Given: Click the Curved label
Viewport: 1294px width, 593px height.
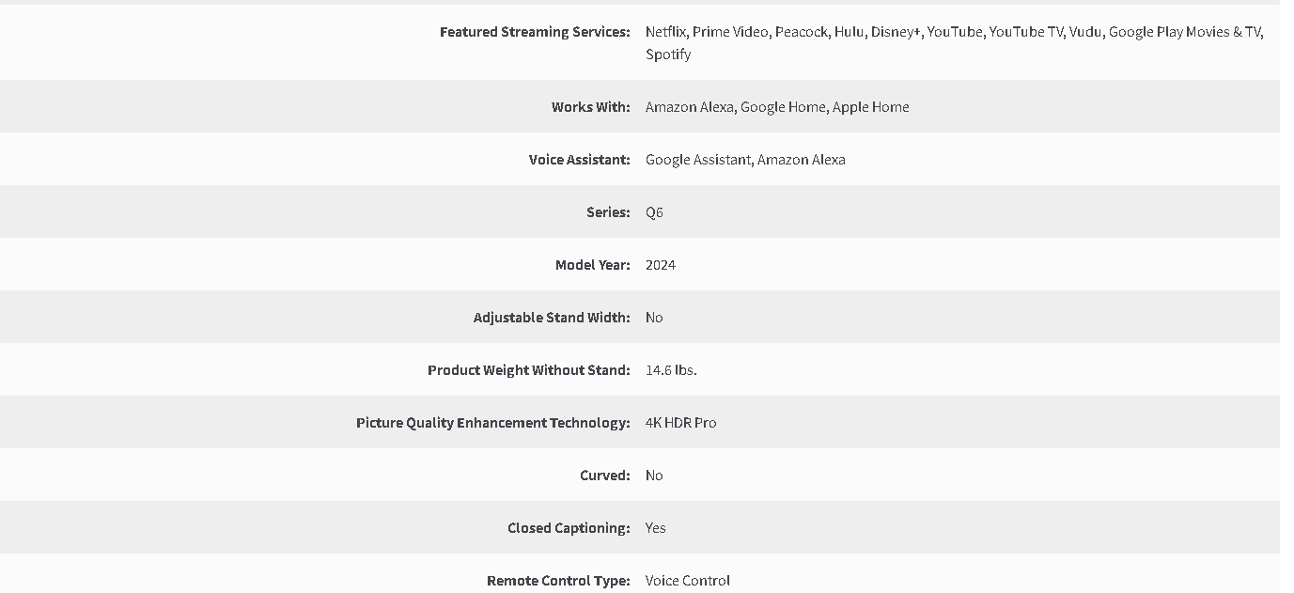Looking at the screenshot, I should coord(605,476).
